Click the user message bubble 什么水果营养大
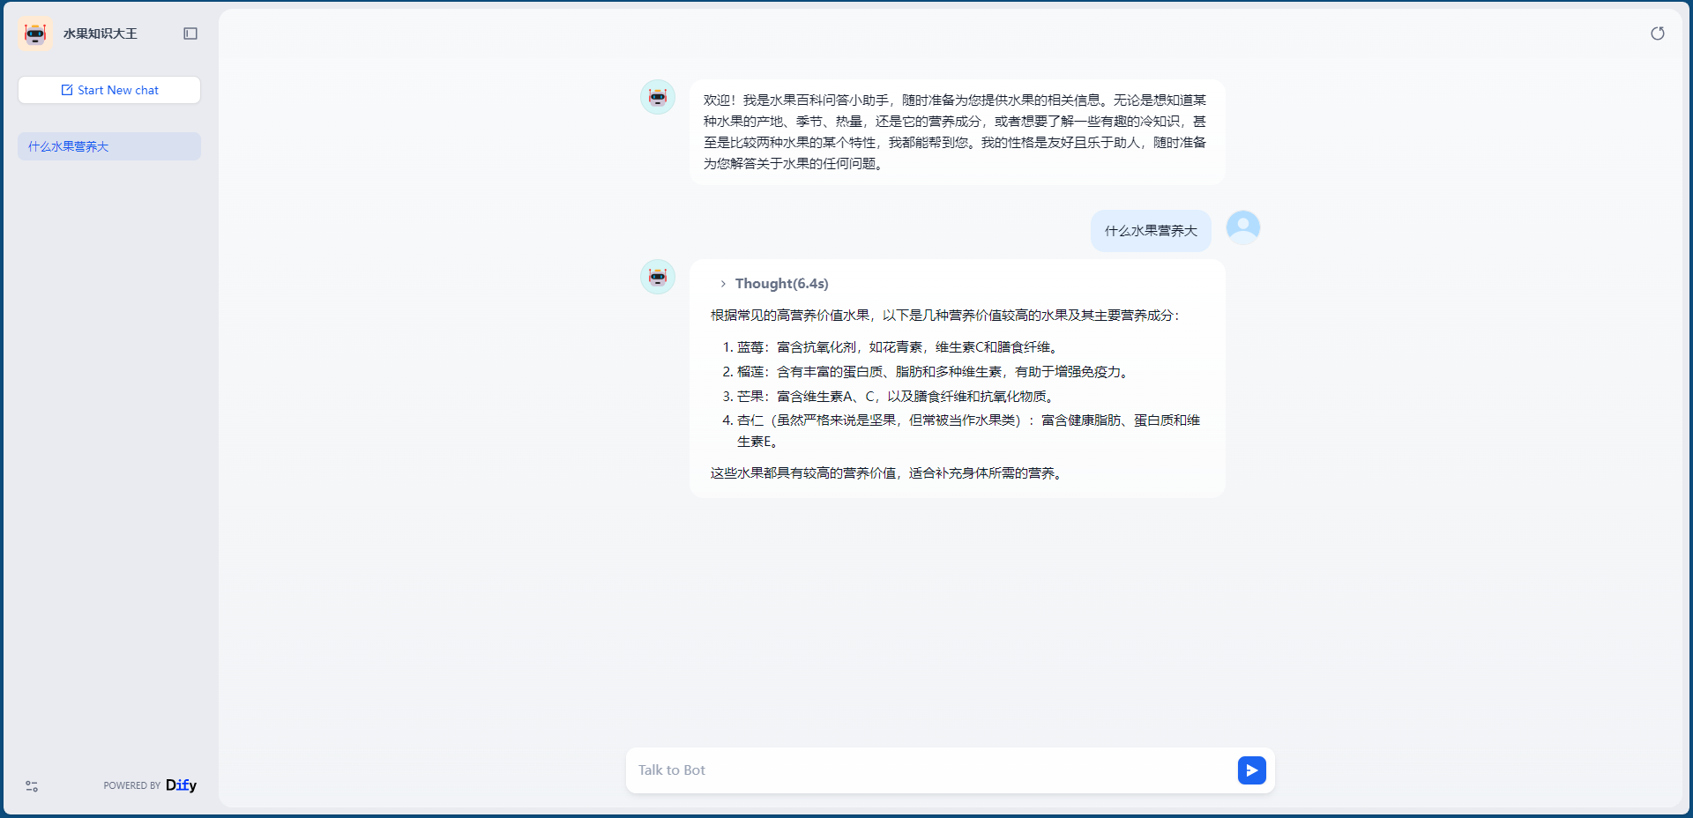 tap(1151, 231)
